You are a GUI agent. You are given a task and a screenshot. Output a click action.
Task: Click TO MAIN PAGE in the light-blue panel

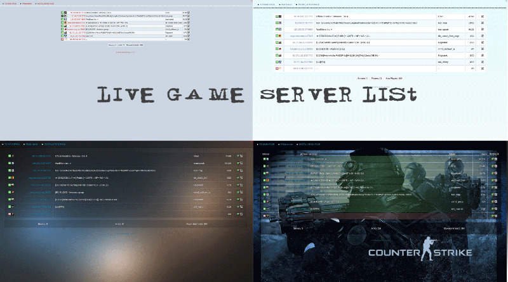pyautogui.click(x=265, y=3)
